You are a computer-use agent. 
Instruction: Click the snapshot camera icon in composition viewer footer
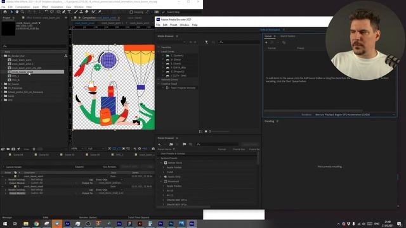[154, 149]
